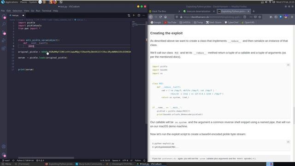
Task: Show the Firefox sidebars icon
Action: (276, 17)
